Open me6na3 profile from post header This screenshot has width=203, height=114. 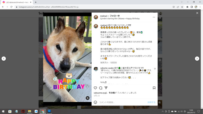(x=104, y=16)
